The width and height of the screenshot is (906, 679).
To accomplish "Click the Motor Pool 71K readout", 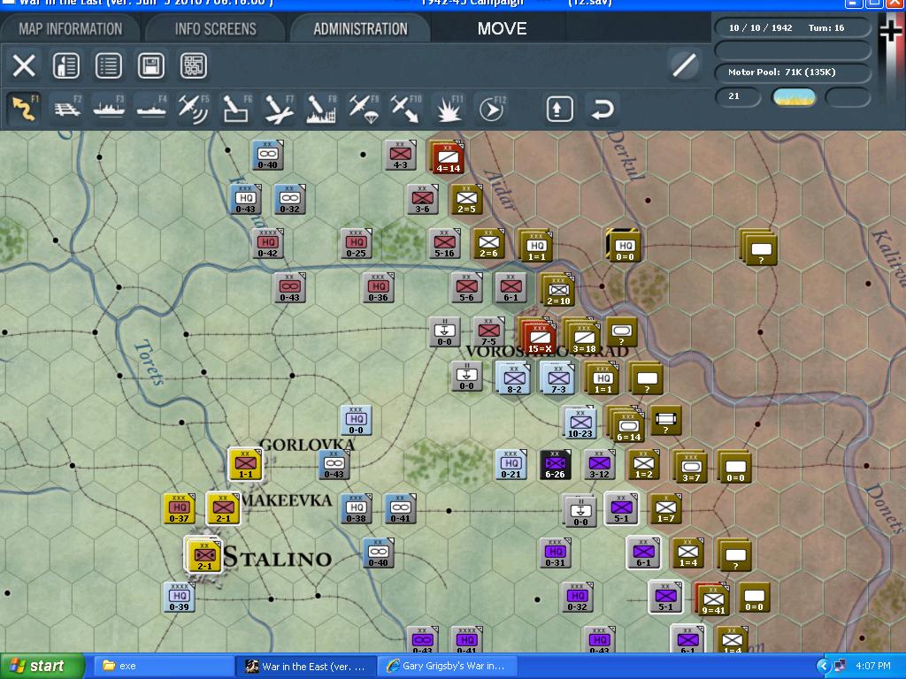I will click(793, 72).
